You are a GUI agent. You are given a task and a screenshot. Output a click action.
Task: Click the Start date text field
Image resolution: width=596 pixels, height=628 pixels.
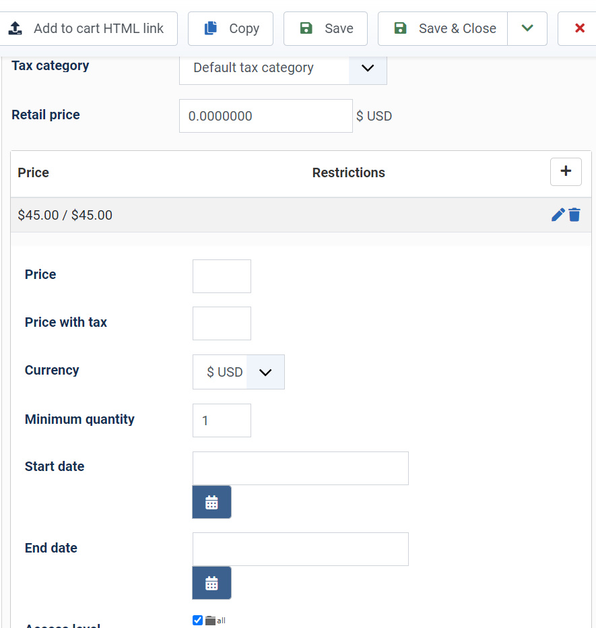tap(300, 468)
